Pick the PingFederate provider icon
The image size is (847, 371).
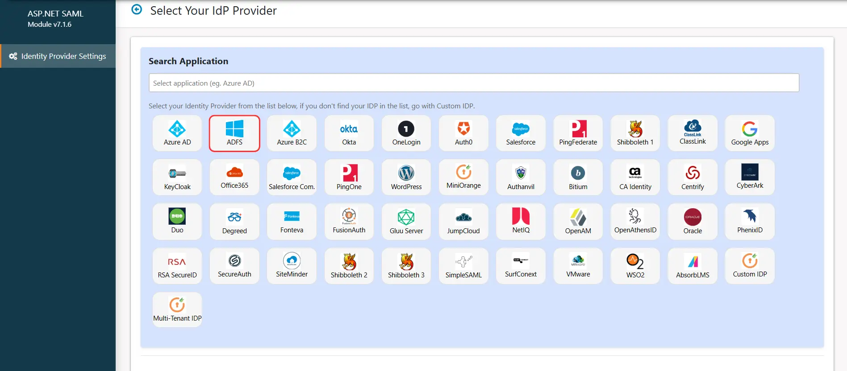578,133
